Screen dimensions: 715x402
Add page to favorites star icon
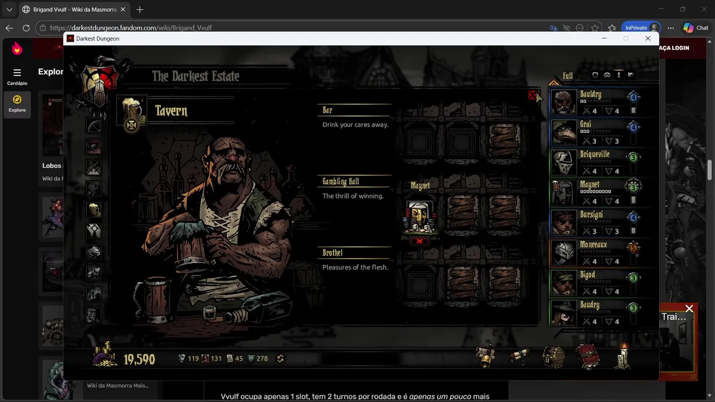coord(595,28)
